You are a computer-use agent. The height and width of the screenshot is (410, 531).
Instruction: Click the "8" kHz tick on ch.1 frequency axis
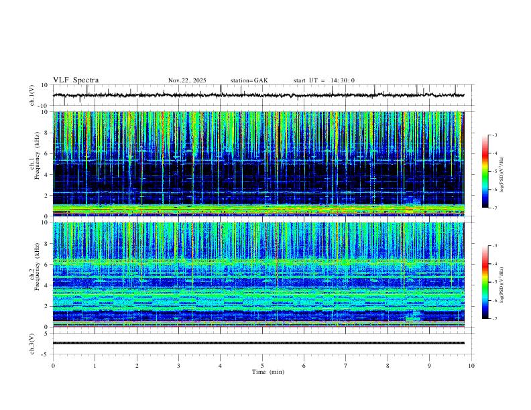47,133
